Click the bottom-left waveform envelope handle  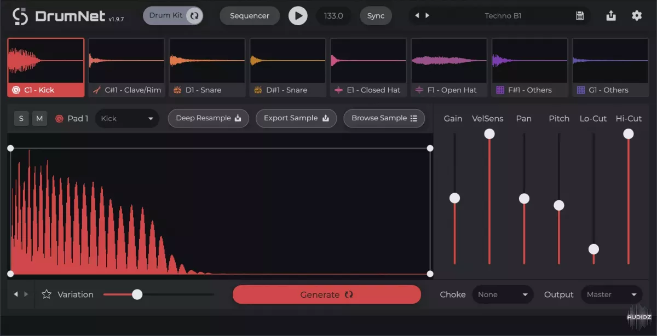10,274
